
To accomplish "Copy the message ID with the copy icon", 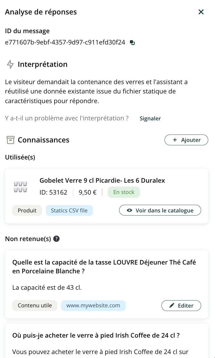I will [132, 43].
